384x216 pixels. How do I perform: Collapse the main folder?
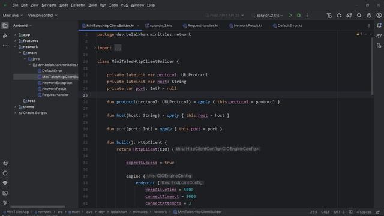pyautogui.click(x=20, y=53)
